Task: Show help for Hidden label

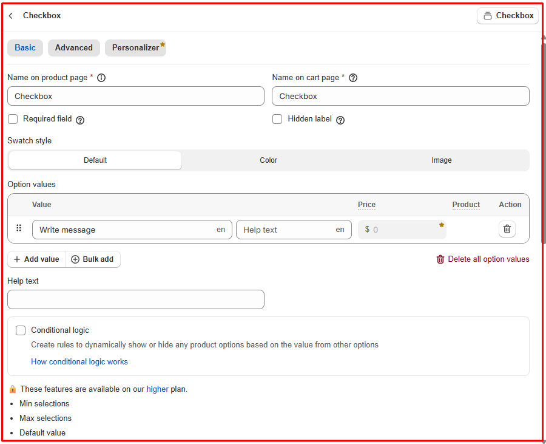Action: point(340,120)
